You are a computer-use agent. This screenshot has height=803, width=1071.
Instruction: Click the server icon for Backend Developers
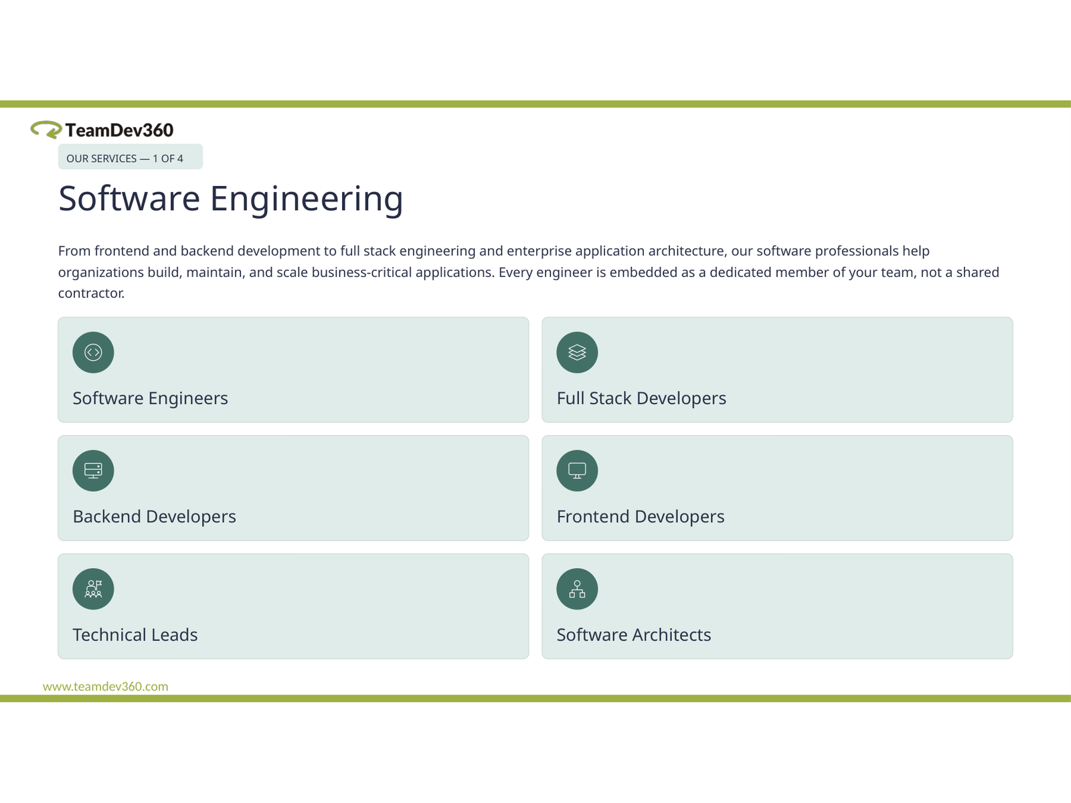pyautogui.click(x=93, y=470)
